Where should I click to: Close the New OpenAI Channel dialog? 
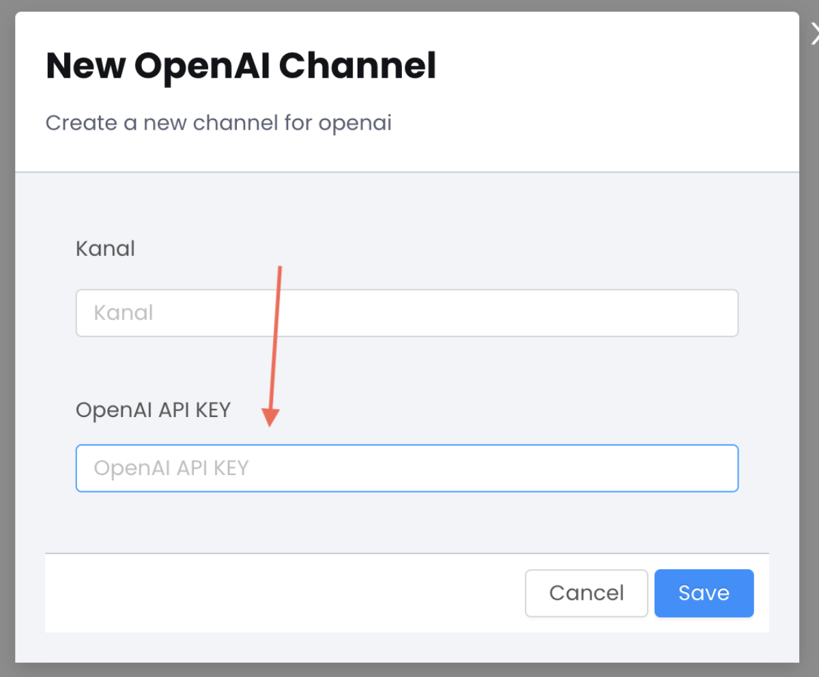814,33
